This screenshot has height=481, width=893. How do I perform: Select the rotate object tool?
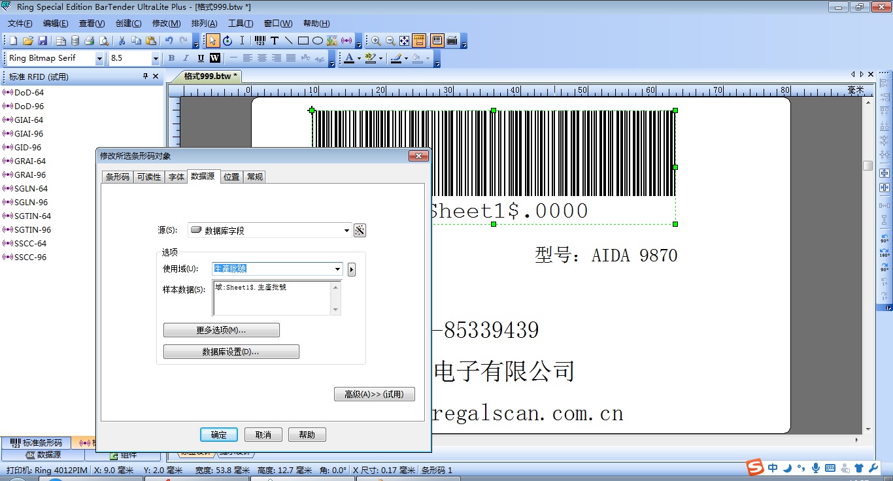tap(227, 41)
